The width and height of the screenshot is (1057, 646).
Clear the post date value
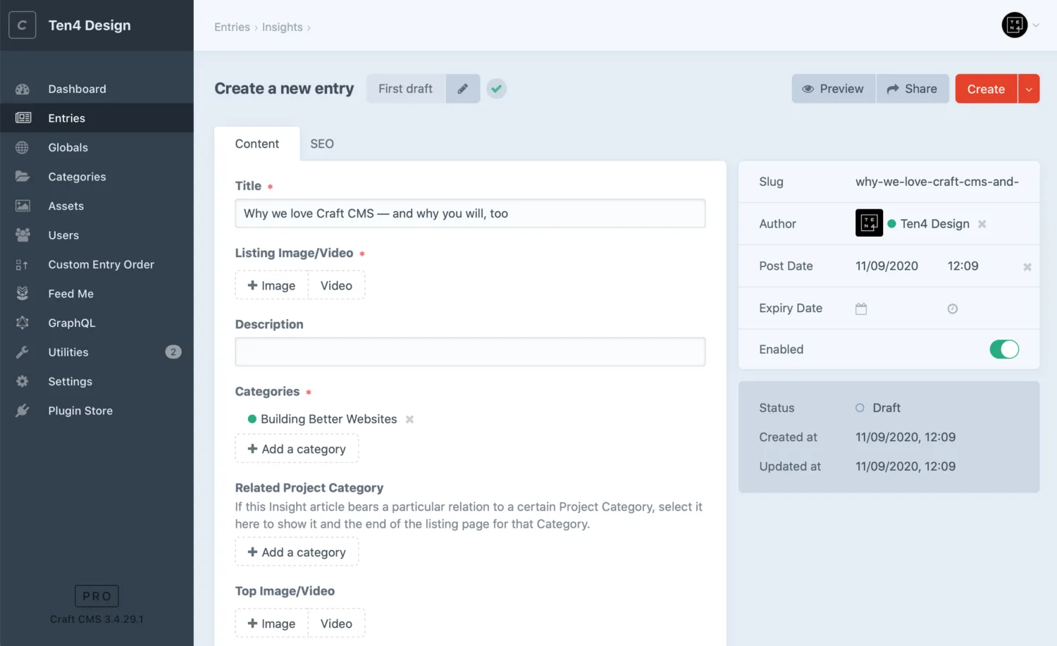pos(1027,267)
